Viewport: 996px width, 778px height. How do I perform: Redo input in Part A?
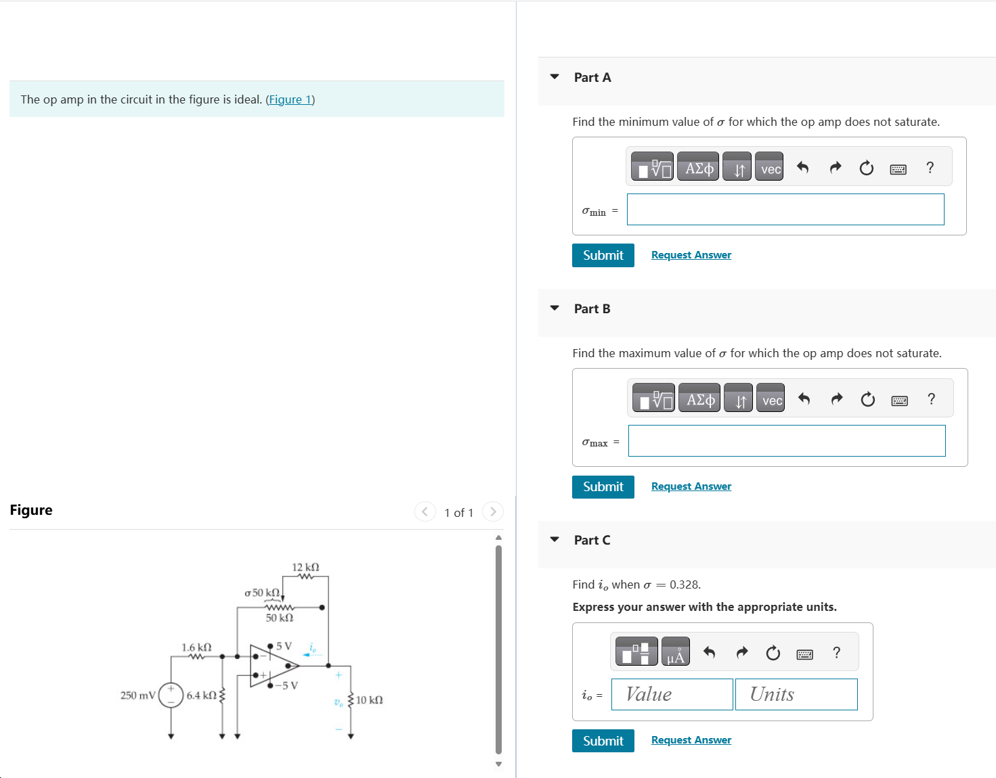(835, 167)
